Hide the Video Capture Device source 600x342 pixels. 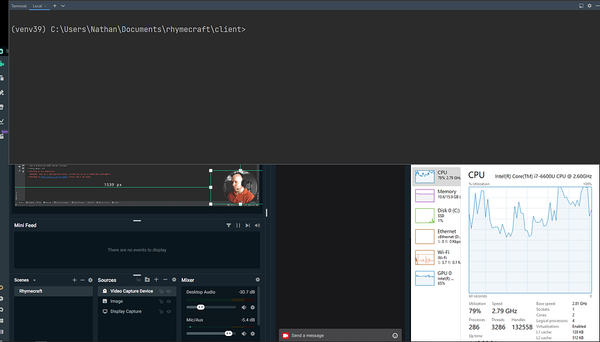[169, 291]
